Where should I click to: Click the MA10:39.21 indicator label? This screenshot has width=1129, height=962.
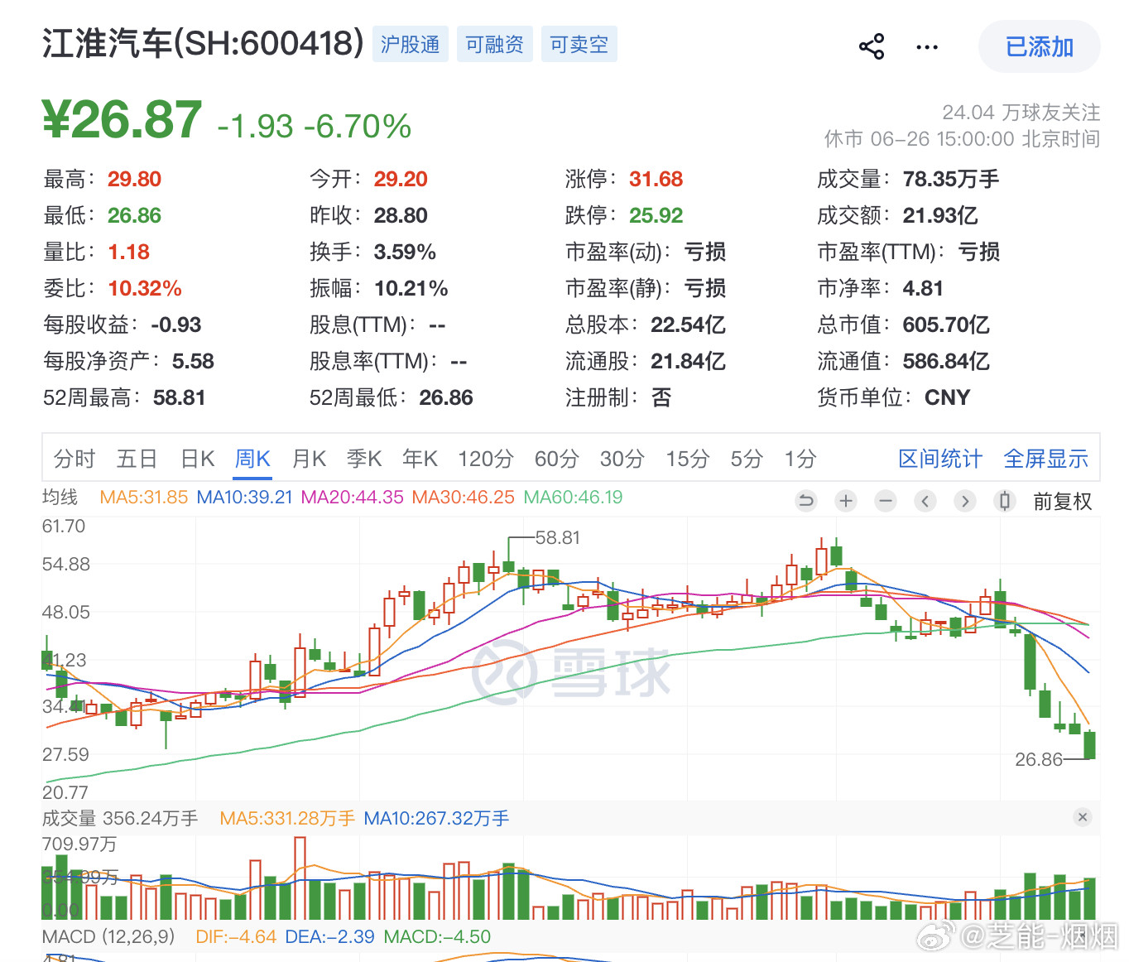click(x=245, y=498)
